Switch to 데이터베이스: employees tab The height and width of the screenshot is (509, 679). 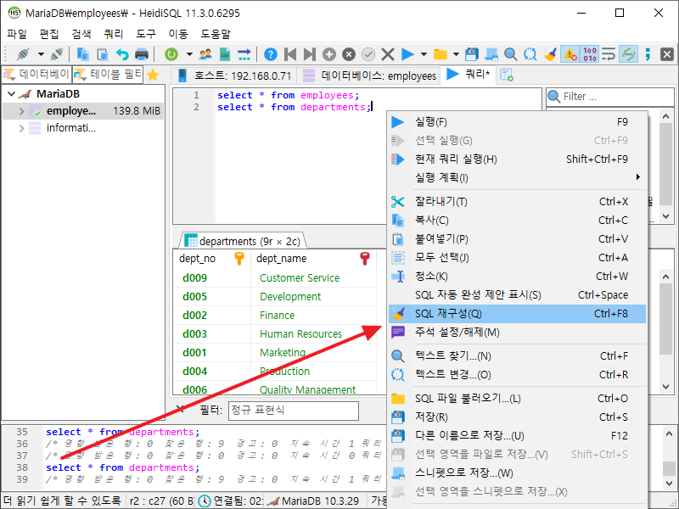point(369,76)
